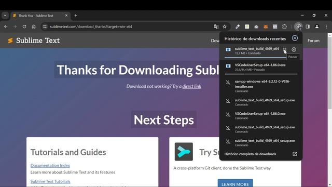Click the VSCodeUserSetup paused progress bar
This screenshot has height=187, width=332.
click(261, 74)
